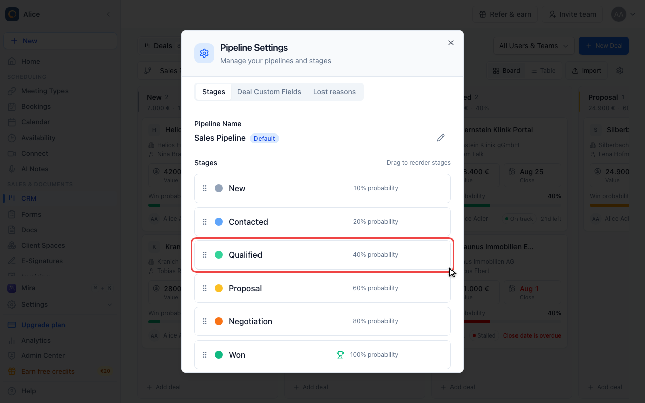This screenshot has height=403, width=645.
Task: Close the Pipeline Settings dialog
Action: 451,43
